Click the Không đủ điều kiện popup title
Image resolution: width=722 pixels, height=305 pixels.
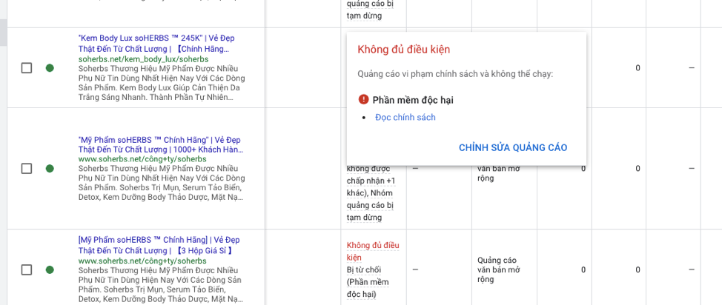pyautogui.click(x=404, y=49)
